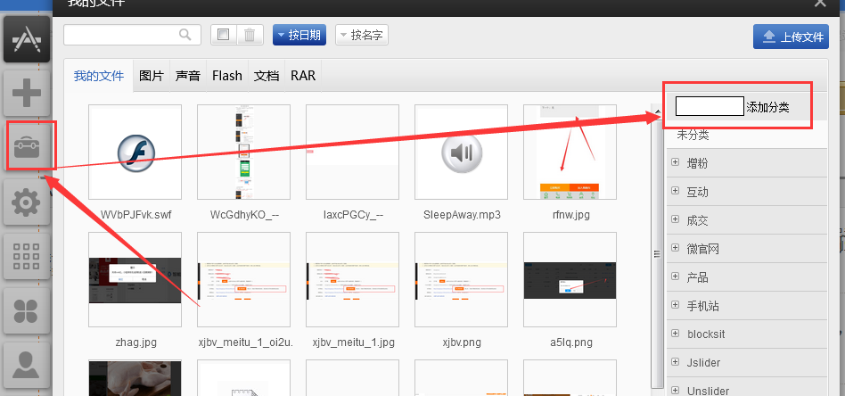845x396 pixels.
Task: Click the 添加分类 add category link
Action: point(767,107)
